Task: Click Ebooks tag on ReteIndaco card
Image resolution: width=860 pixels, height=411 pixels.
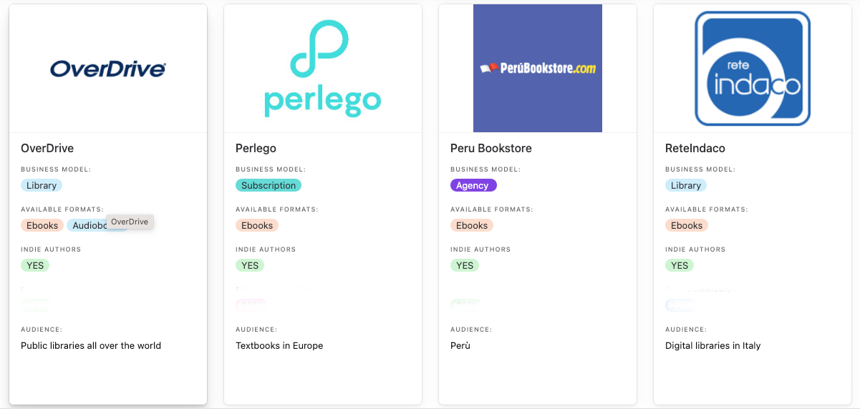Action: pyautogui.click(x=687, y=225)
